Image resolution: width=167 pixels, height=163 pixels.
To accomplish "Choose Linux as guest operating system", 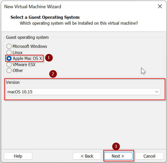I will 9,52.
